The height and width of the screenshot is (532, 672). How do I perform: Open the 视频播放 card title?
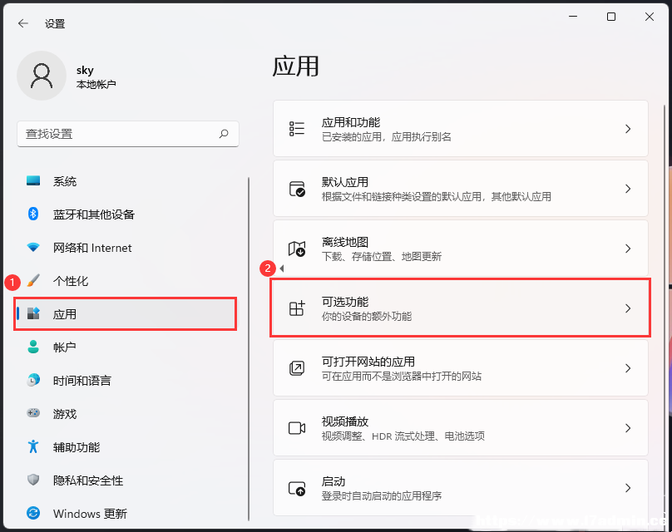point(345,421)
